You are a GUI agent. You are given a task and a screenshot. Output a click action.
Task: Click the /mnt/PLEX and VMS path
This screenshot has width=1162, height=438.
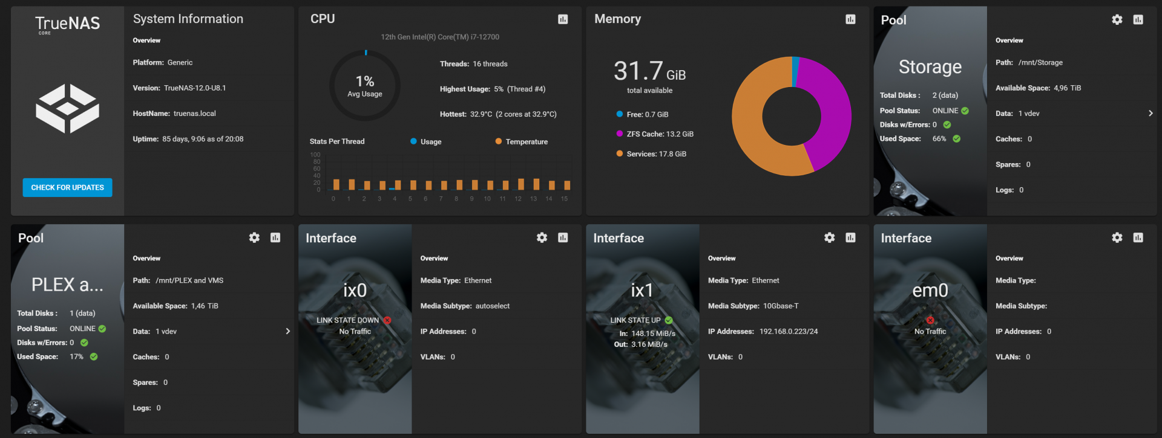click(x=189, y=281)
